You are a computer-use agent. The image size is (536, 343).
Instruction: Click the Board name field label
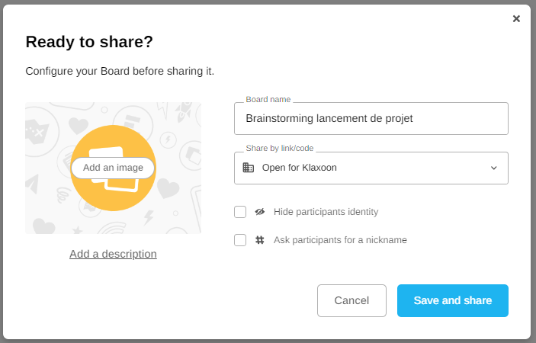pyautogui.click(x=268, y=100)
